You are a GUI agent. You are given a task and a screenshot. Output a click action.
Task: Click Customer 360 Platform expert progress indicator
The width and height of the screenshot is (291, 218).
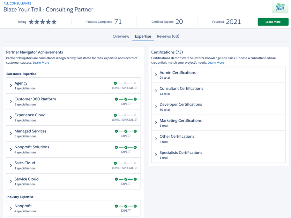pyautogui.click(x=126, y=99)
